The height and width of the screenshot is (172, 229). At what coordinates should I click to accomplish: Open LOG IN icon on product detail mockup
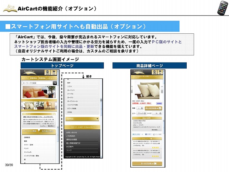pyautogui.click(x=154, y=72)
